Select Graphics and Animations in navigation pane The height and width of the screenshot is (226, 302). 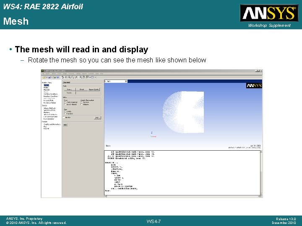click(x=52, y=124)
